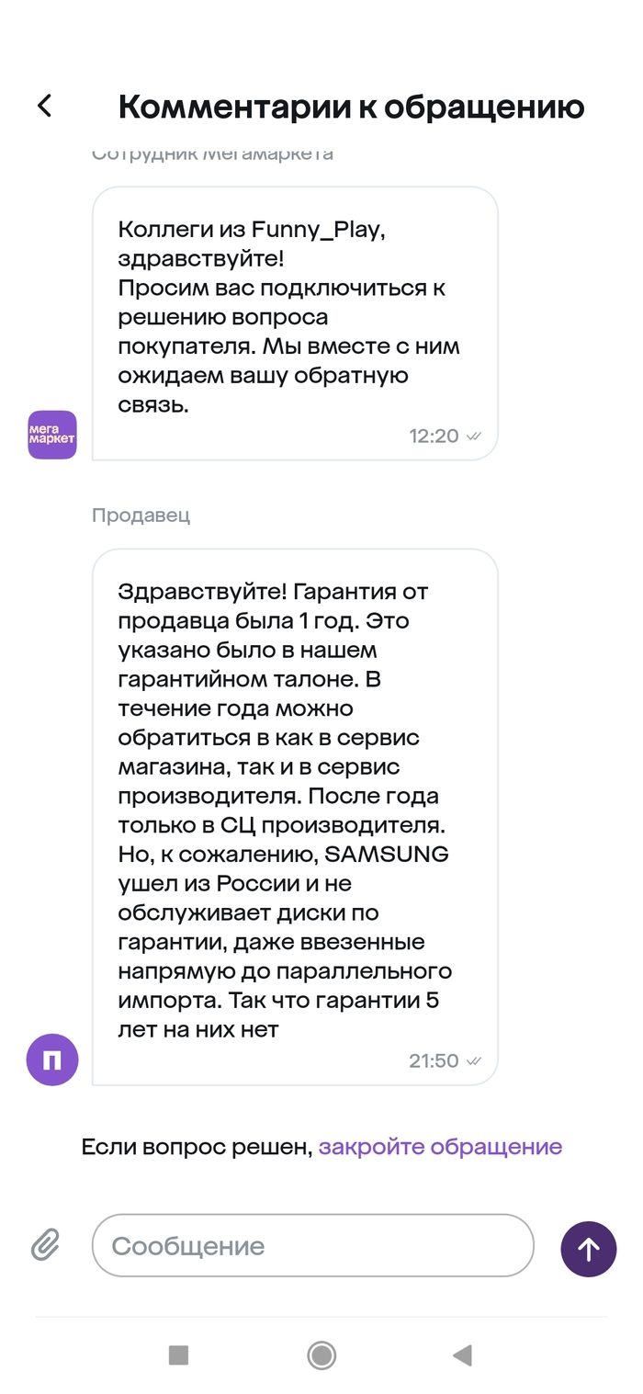The image size is (643, 1394).
Task: Tap the paperclip icon to attach a file
Action: click(x=43, y=1246)
